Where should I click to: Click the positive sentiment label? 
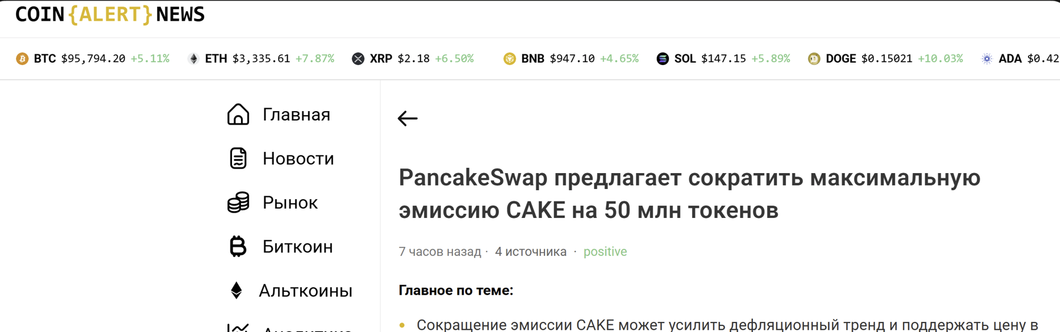[605, 252]
